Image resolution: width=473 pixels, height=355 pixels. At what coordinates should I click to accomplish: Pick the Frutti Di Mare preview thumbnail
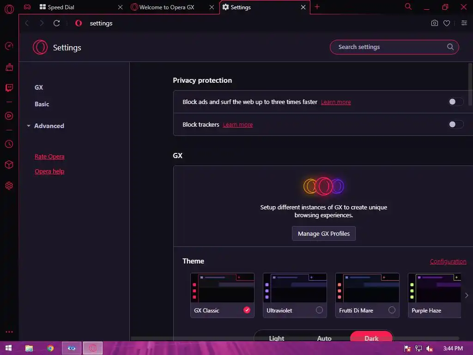(367, 288)
